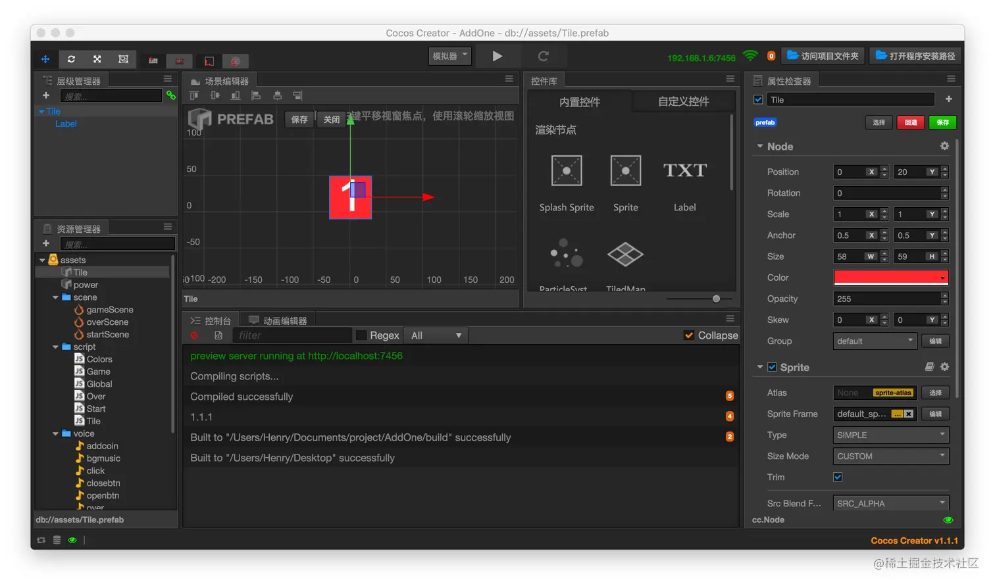This screenshot has width=995, height=586.
Task: Add node with hierarchy plus icon
Action: tap(46, 96)
